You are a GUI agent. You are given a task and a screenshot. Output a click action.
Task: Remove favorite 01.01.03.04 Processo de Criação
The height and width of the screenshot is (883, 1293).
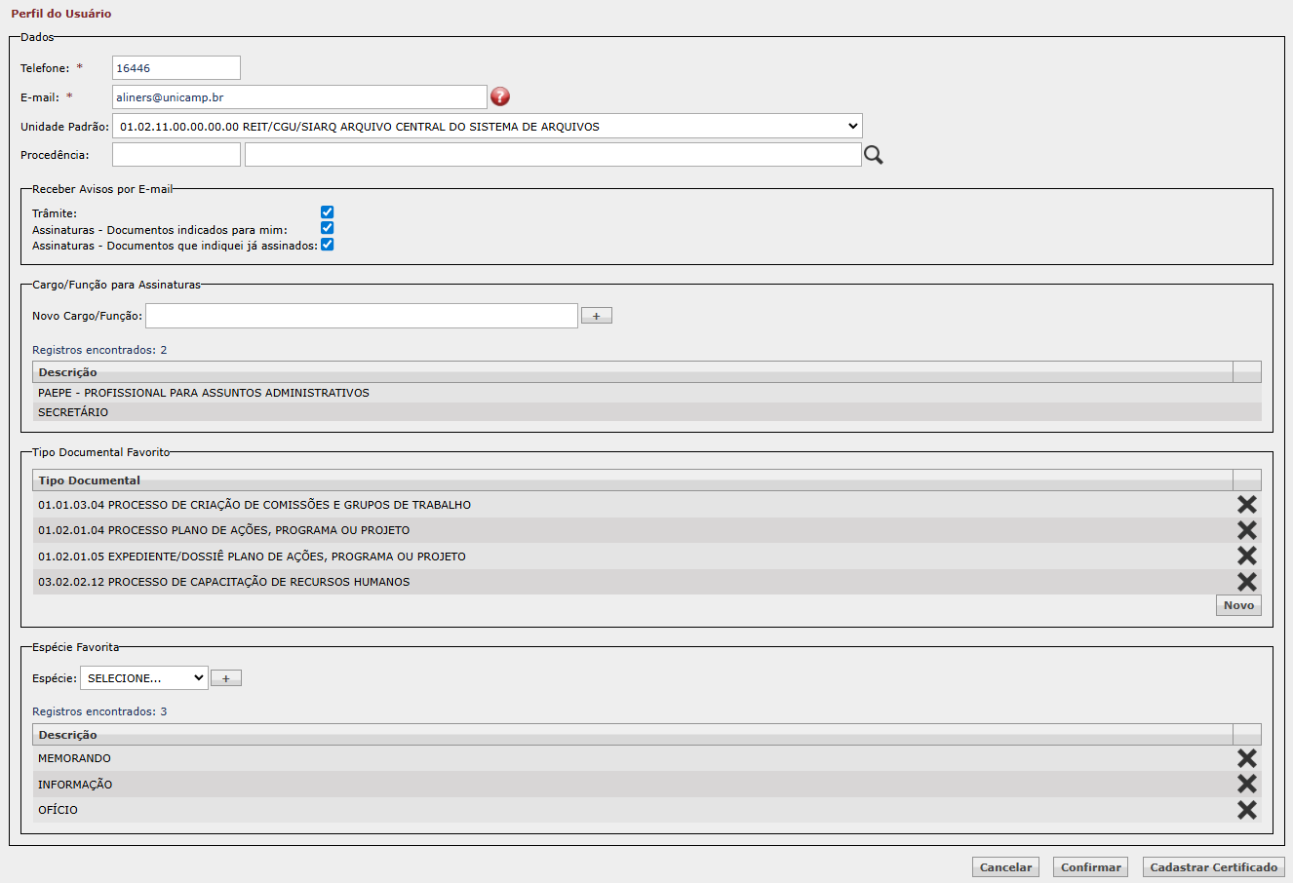(1246, 505)
